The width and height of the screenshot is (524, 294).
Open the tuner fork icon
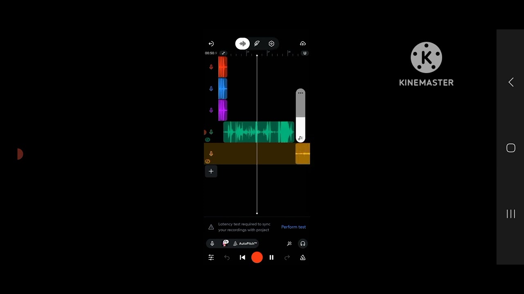[x=289, y=244]
